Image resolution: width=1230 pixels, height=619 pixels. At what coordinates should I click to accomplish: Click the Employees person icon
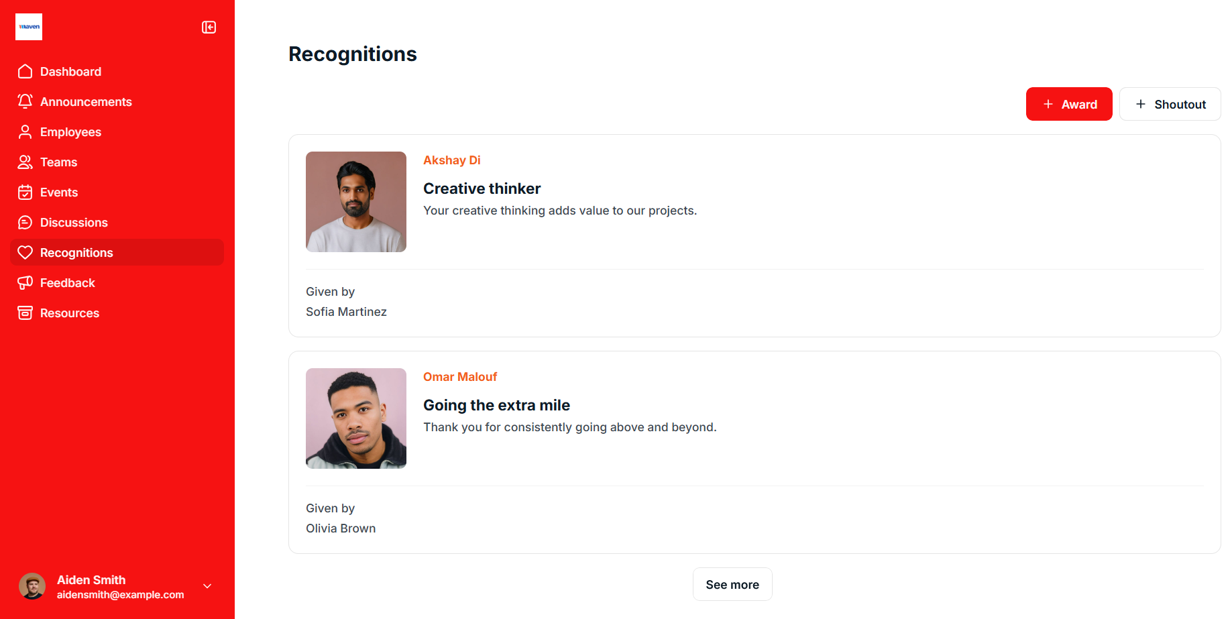tap(25, 132)
